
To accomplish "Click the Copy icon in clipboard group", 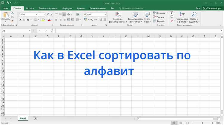I will coord(12,17).
